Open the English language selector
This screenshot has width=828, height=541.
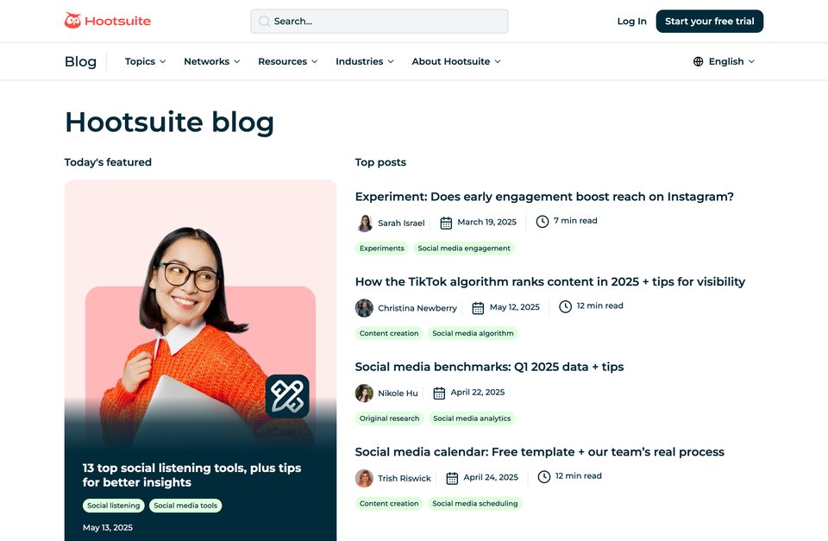724,61
